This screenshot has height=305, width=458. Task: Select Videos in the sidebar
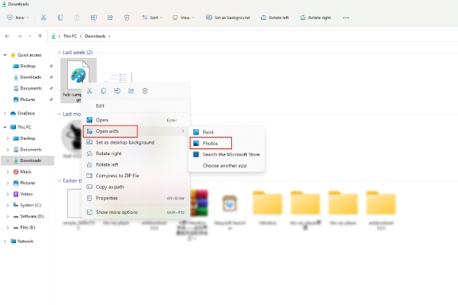[x=26, y=194]
